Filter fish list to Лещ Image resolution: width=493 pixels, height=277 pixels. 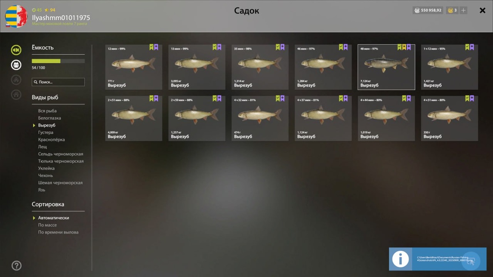click(x=42, y=147)
